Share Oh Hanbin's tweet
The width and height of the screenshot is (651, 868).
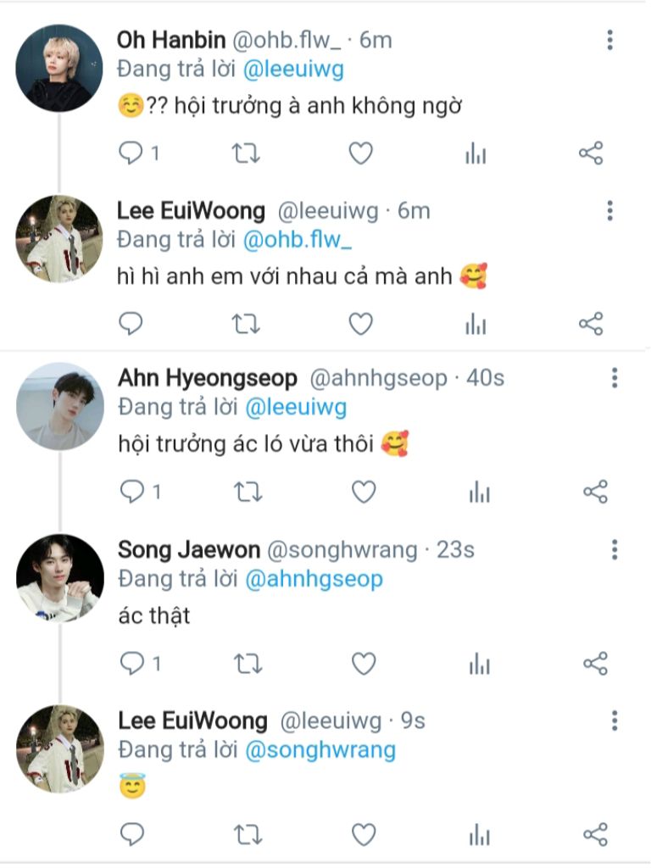591,153
